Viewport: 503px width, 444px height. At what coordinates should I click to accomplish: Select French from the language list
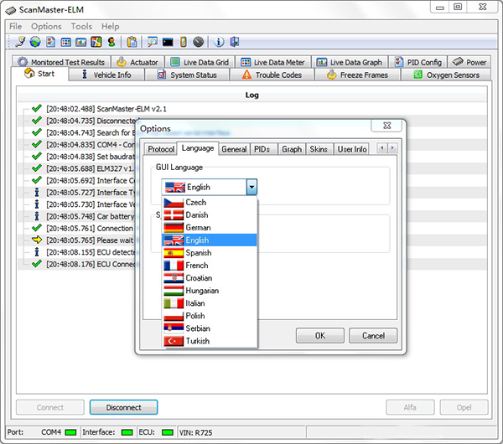(210, 266)
